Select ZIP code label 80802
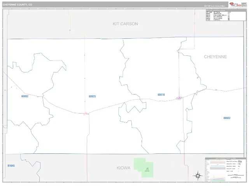This screenshot has width=249, height=186. click(227, 118)
